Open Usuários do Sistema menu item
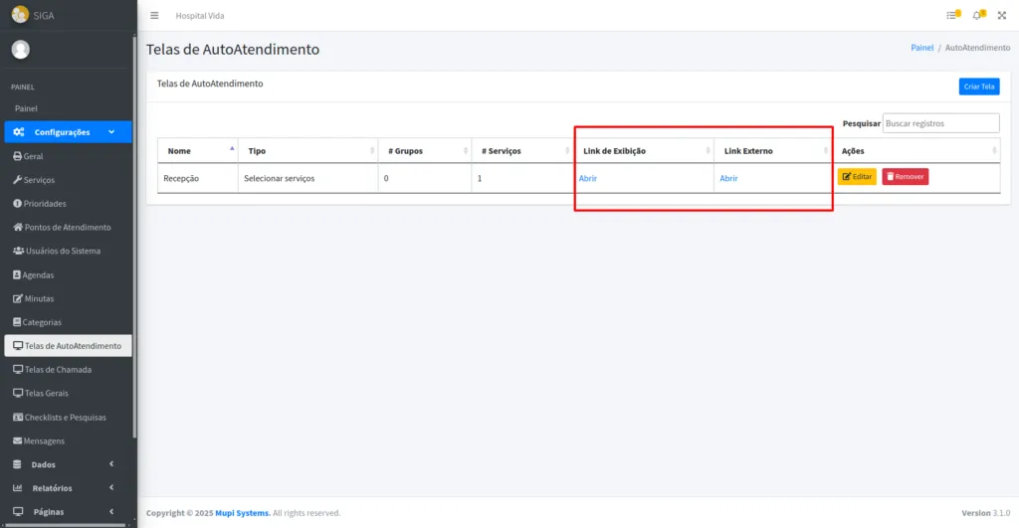 (x=62, y=252)
